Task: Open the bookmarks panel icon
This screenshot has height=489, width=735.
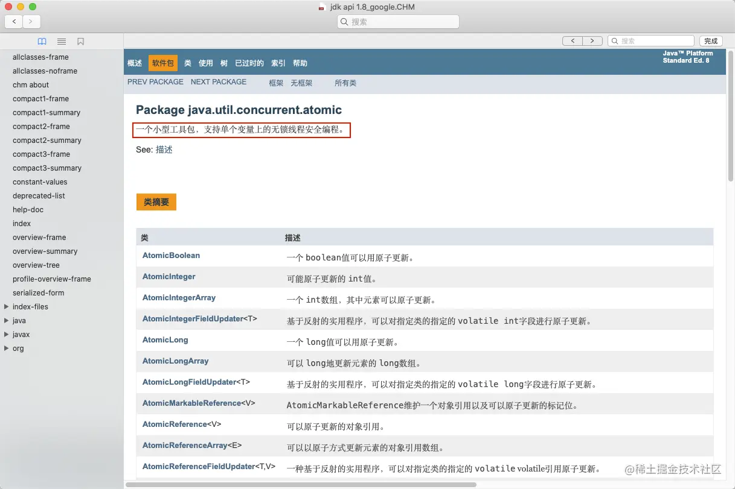Action: point(81,41)
